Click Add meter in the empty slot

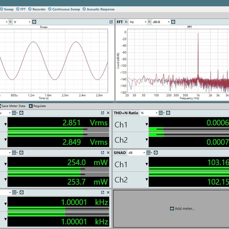182,209
